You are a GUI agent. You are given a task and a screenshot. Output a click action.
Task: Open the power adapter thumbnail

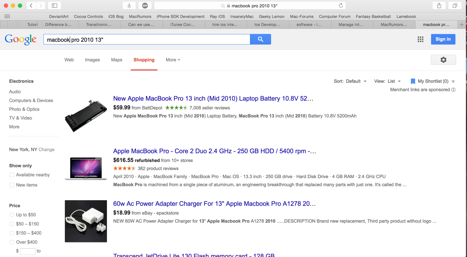tap(86, 221)
